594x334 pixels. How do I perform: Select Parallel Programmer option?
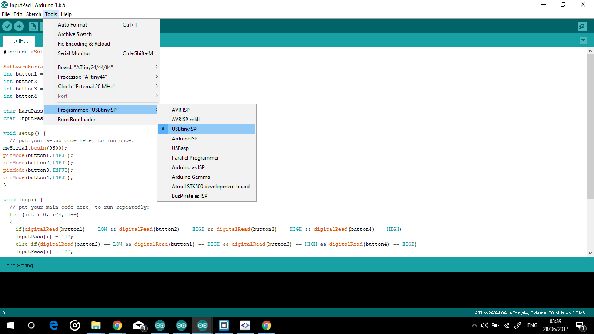[x=207, y=158]
